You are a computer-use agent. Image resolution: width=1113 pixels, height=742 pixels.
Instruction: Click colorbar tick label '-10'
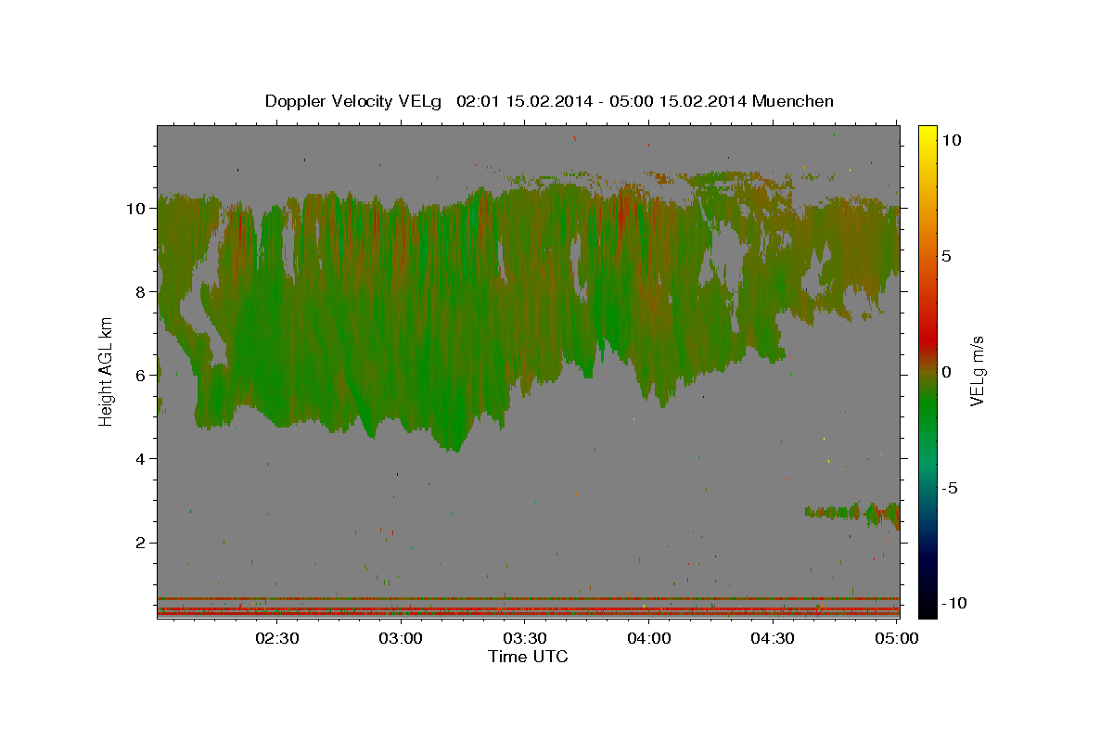[954, 604]
